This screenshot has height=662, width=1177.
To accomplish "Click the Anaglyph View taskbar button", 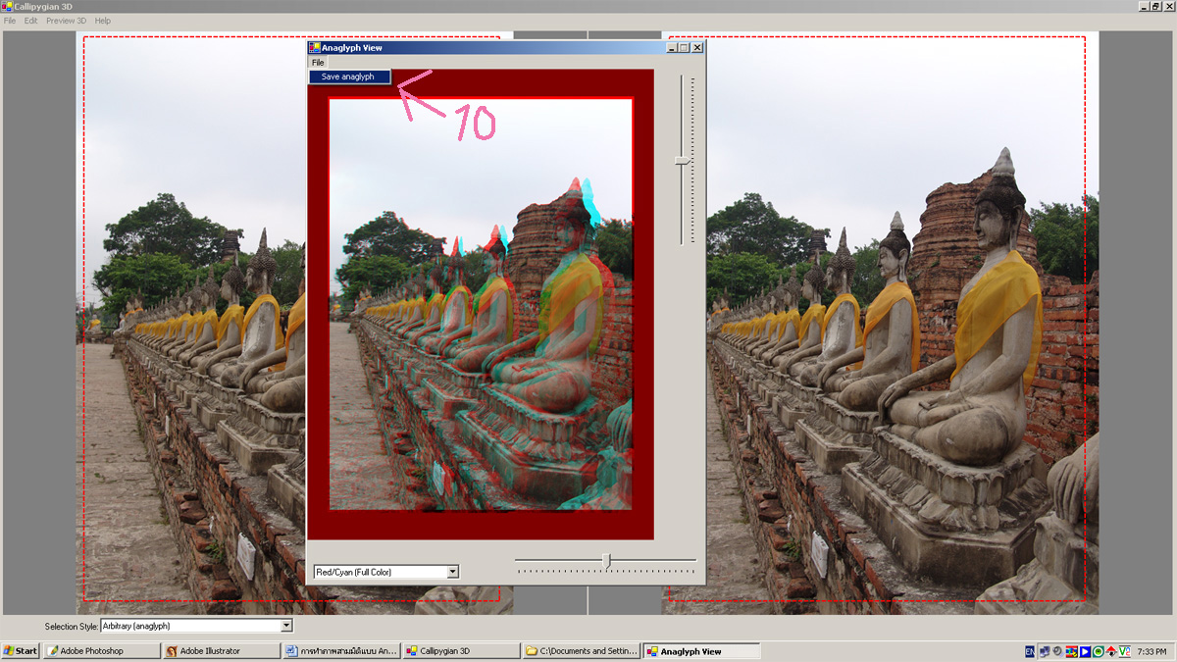I will tap(700, 651).
